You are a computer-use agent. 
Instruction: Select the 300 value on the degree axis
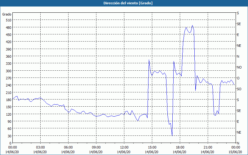pos(9,71)
